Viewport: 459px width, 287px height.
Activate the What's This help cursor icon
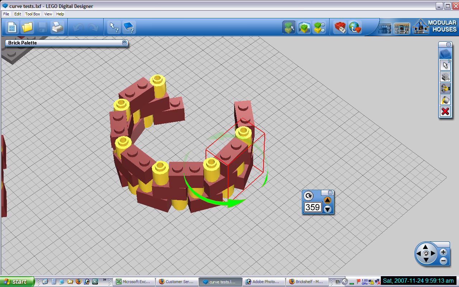[114, 27]
